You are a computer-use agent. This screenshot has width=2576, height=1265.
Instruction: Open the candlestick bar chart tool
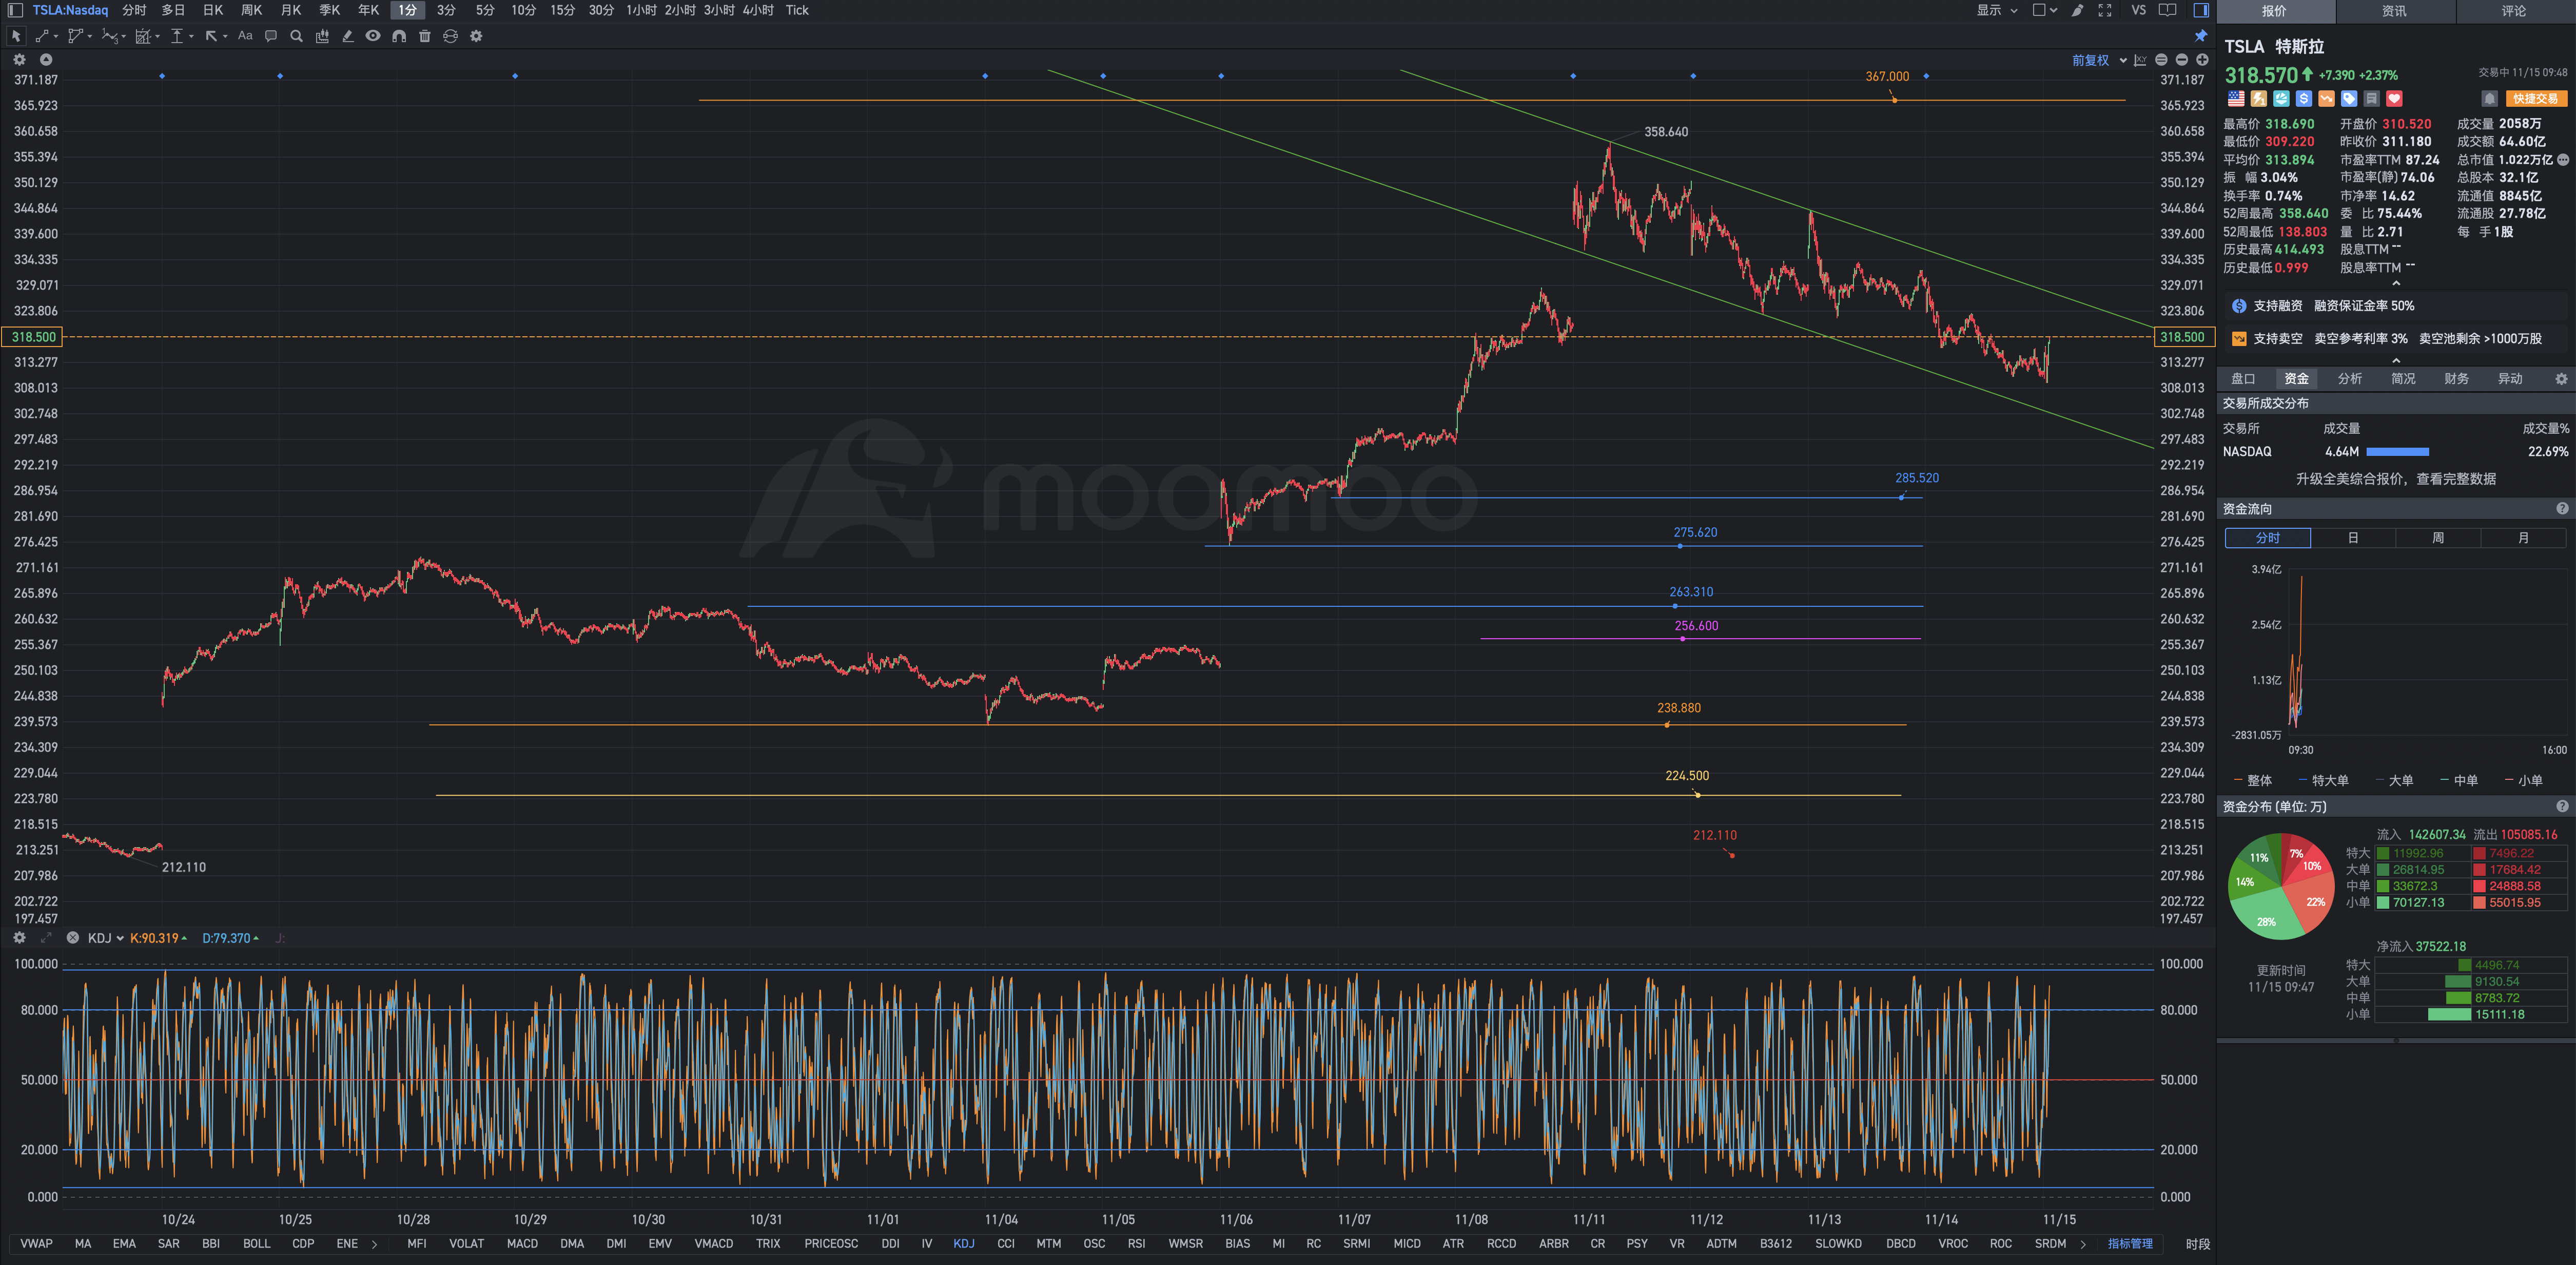click(322, 36)
